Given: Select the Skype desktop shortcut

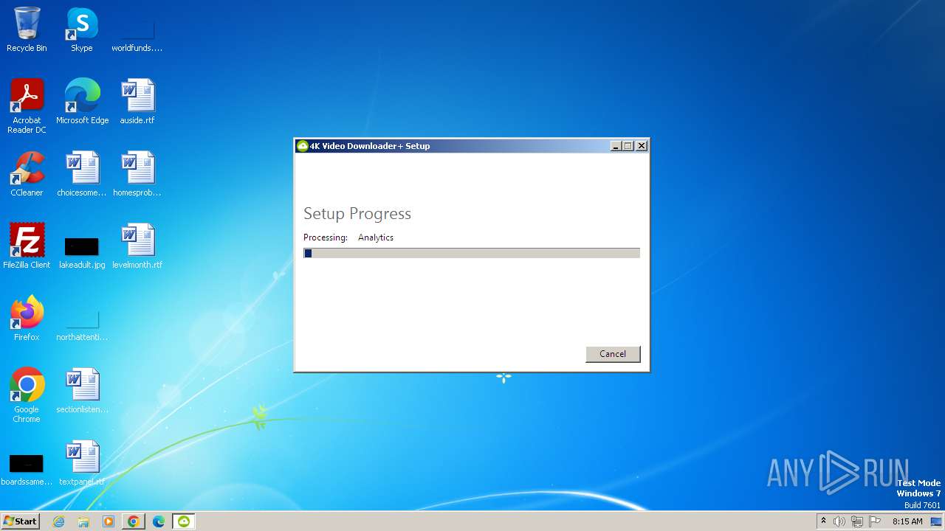Looking at the screenshot, I should click(x=82, y=29).
